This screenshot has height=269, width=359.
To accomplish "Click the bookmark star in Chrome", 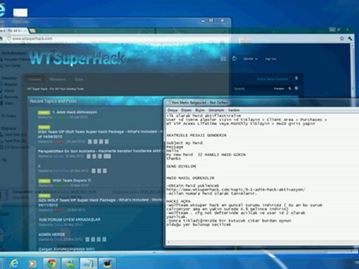I will pos(342,38).
